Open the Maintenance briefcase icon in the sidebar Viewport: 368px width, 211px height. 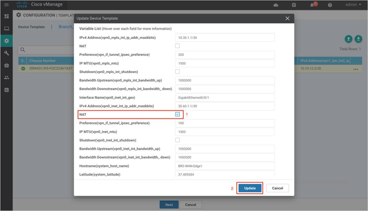7,65
